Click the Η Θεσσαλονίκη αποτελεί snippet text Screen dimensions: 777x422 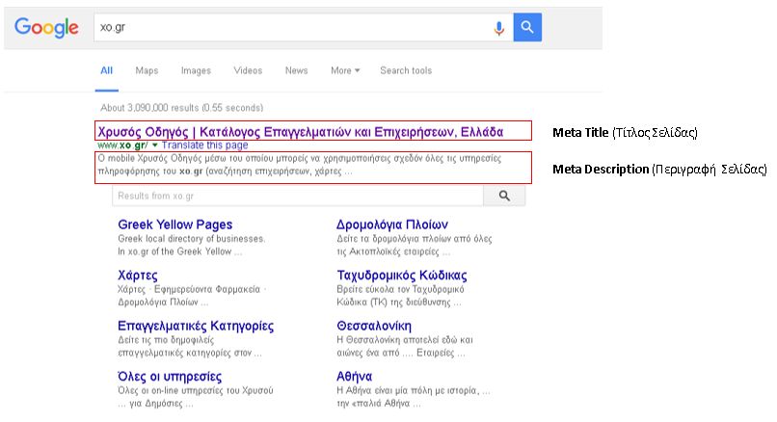pyautogui.click(x=404, y=346)
